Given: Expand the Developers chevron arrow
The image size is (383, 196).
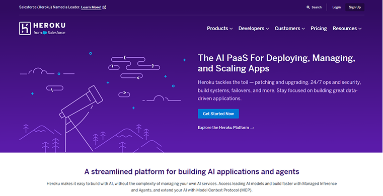Looking at the screenshot, I should (267, 29).
